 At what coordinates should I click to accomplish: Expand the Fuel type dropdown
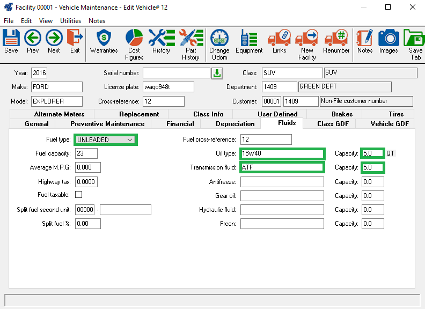129,140
